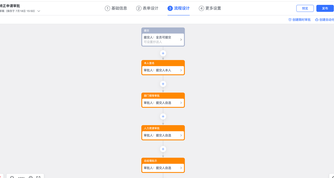The width and height of the screenshot is (334, 178).
Task: Select the fit-to-screen icon at bottom left
Action: click(x=38, y=177)
